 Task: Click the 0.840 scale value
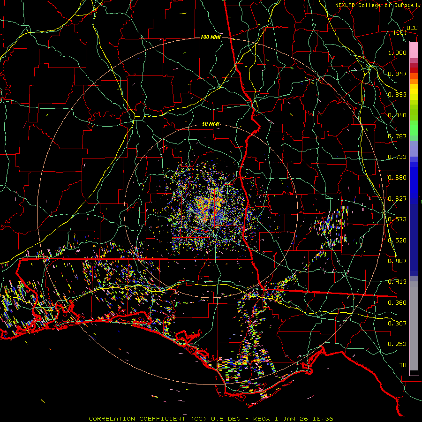click(x=397, y=115)
